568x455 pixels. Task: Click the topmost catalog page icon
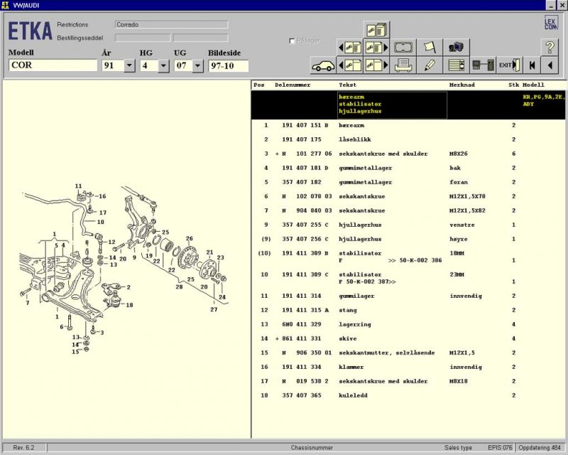(x=377, y=30)
